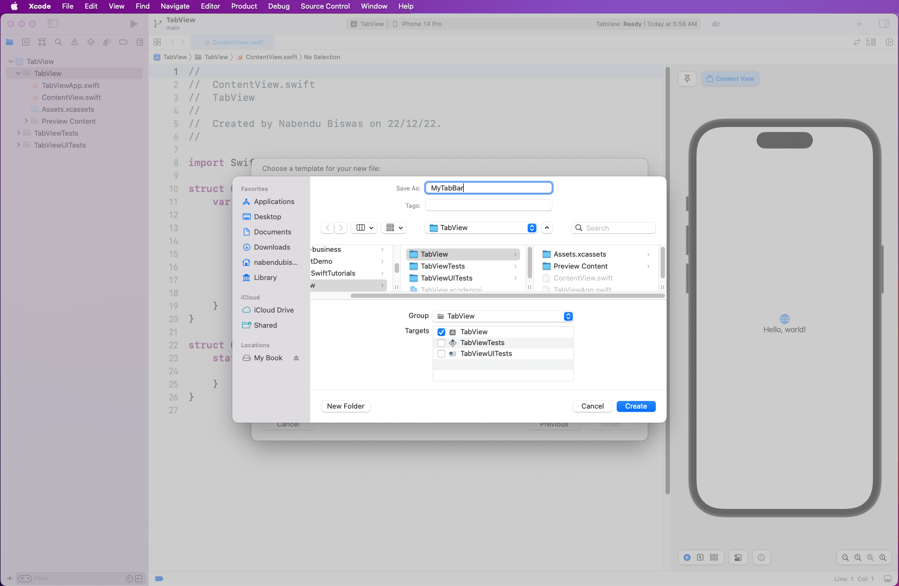Click the Run button in Xcode toolbar
Screen dimensions: 899x586
click(x=134, y=24)
